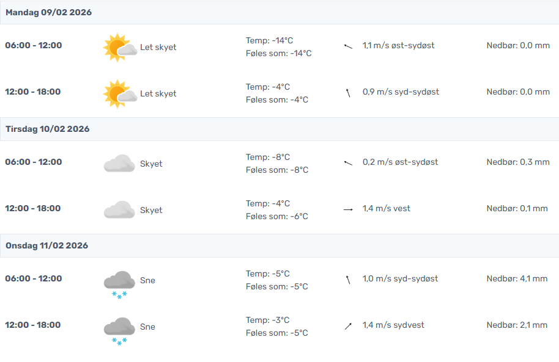Click the Nedbør: 4,1 mm value
This screenshot has width=559, height=362.
tap(517, 279)
